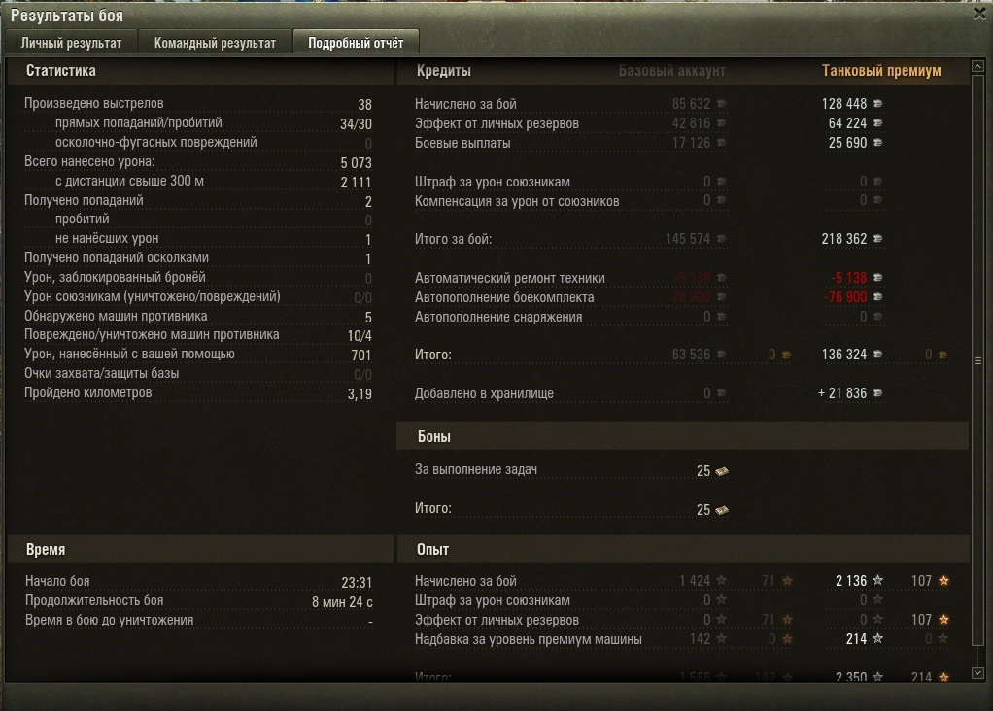Click the star icon beside 214 Надбавка
993x711 pixels.
point(877,638)
